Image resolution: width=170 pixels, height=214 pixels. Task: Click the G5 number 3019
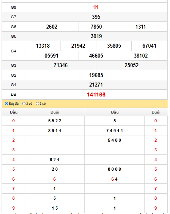click(x=96, y=36)
